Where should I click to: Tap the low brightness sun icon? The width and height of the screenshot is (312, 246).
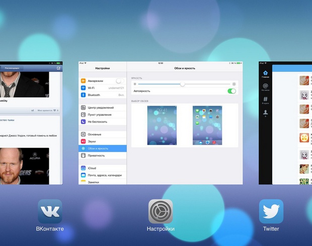(x=135, y=84)
